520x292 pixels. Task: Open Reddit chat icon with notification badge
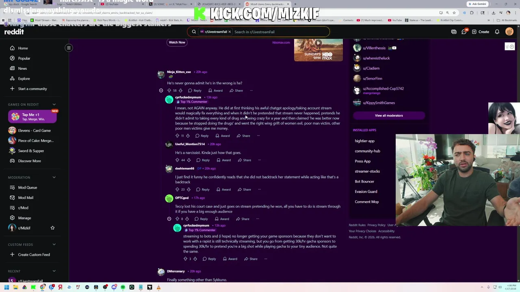tap(464, 32)
